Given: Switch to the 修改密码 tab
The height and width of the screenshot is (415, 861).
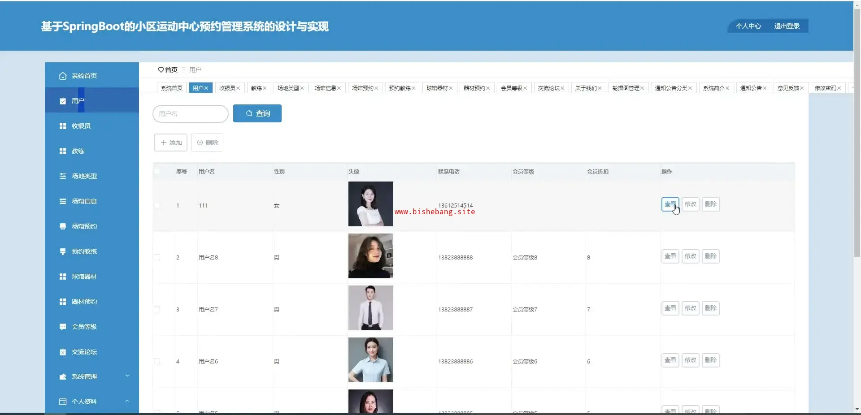Looking at the screenshot, I should [x=828, y=88].
